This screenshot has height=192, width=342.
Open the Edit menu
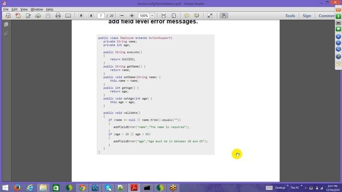(x=14, y=10)
